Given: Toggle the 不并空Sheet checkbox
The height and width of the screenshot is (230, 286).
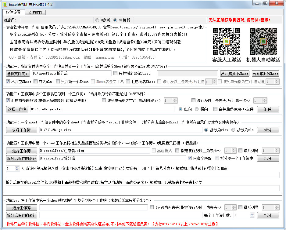Looking at the screenshot, I should (8, 82).
